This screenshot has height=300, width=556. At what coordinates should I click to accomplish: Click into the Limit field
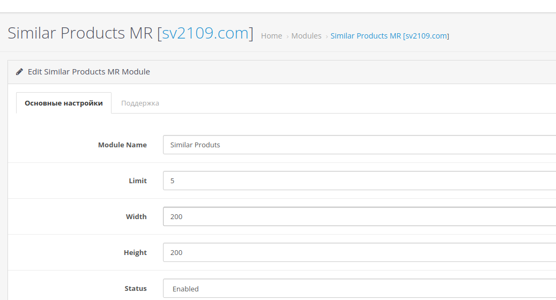click(360, 181)
